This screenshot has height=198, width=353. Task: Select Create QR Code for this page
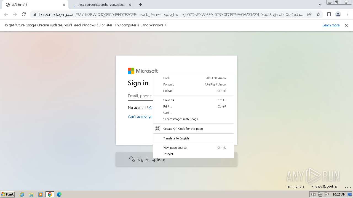193,129
